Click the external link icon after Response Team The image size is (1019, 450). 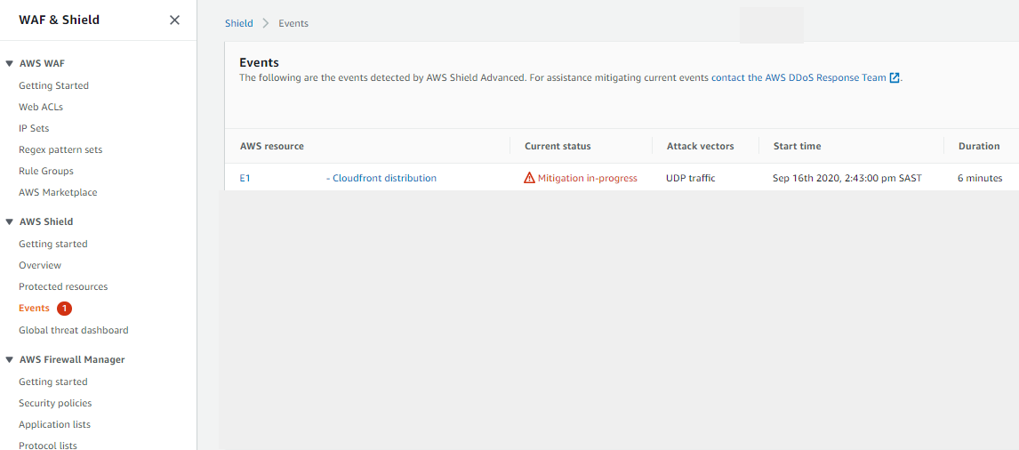point(895,78)
